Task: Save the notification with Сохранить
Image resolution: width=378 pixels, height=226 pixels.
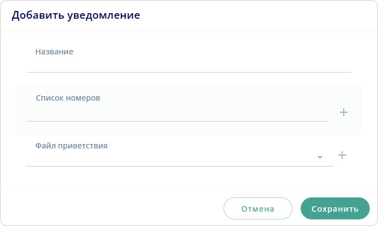Action: (x=335, y=209)
